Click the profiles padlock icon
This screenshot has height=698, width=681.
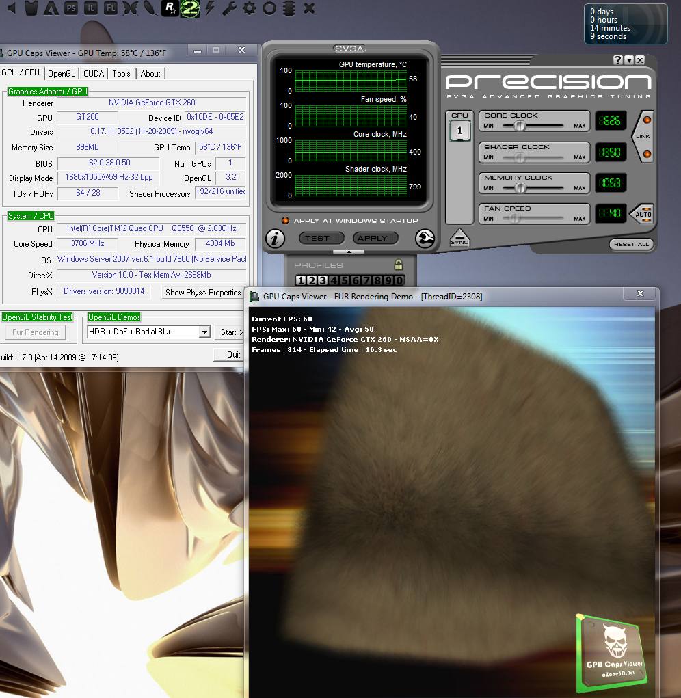pyautogui.click(x=399, y=265)
